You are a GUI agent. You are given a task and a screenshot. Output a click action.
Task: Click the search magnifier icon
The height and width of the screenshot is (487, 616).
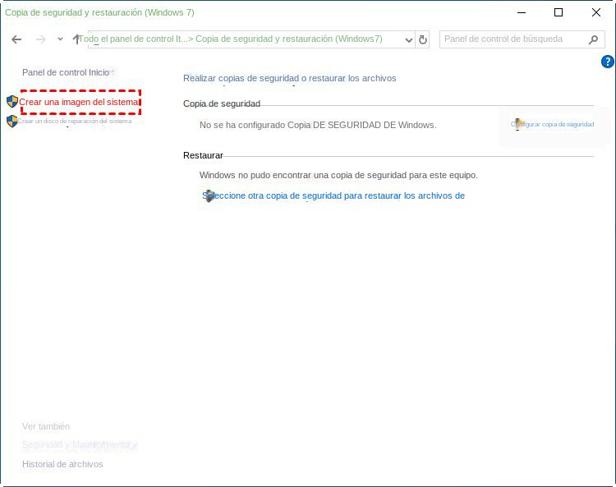pyautogui.click(x=593, y=39)
